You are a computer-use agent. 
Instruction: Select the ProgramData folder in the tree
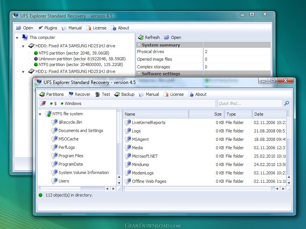tap(67, 164)
